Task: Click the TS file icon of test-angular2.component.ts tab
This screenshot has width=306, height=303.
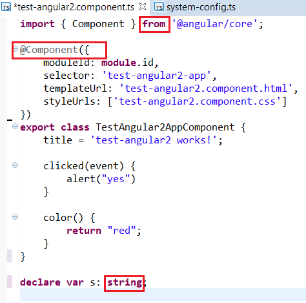Action: click(x=6, y=7)
